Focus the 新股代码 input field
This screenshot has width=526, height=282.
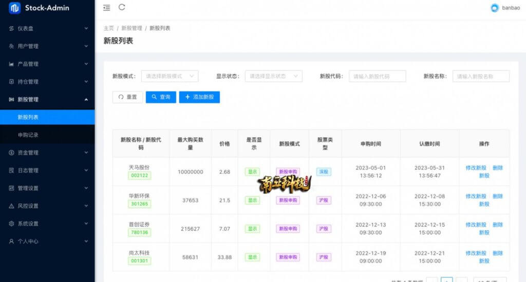[x=377, y=76]
